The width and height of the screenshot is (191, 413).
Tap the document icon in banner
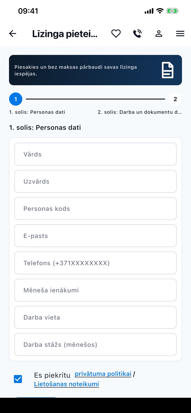pos(168,70)
